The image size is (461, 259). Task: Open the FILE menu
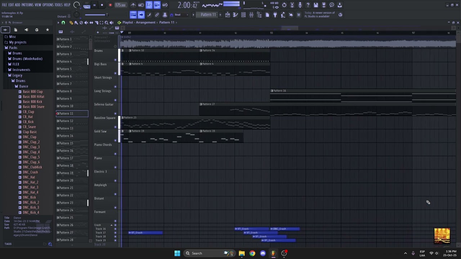[4, 5]
